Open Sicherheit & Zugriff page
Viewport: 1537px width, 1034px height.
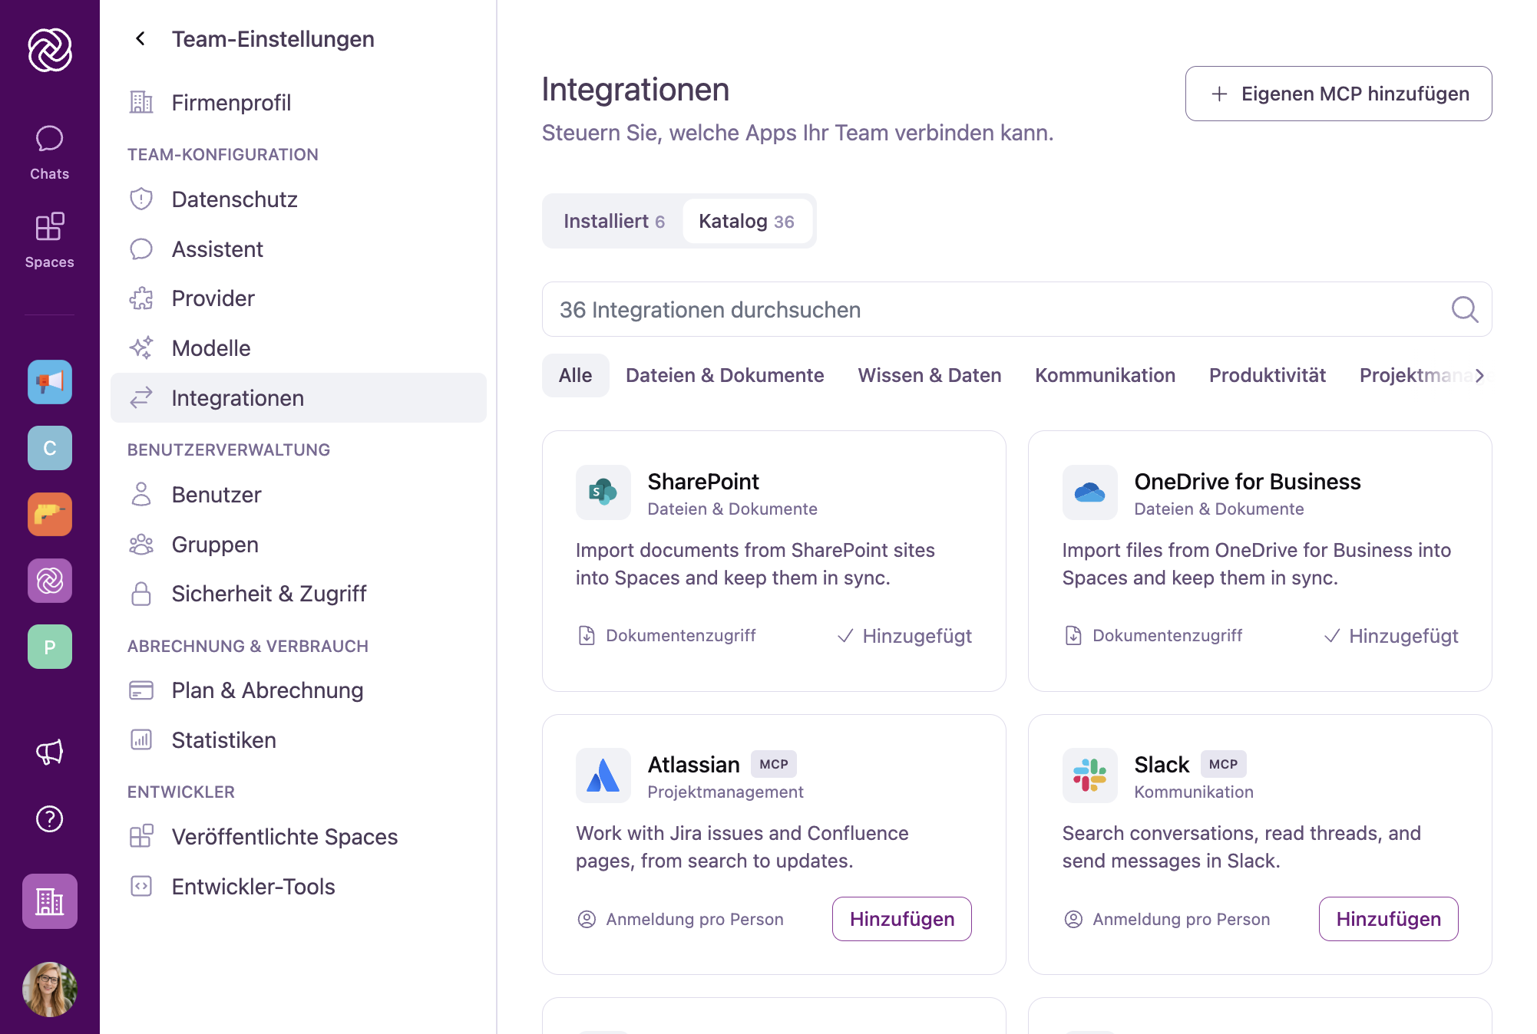pos(299,594)
